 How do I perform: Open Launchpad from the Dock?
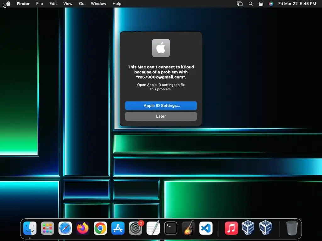coord(47,228)
